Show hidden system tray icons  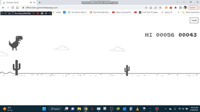pyautogui.click(x=165, y=109)
